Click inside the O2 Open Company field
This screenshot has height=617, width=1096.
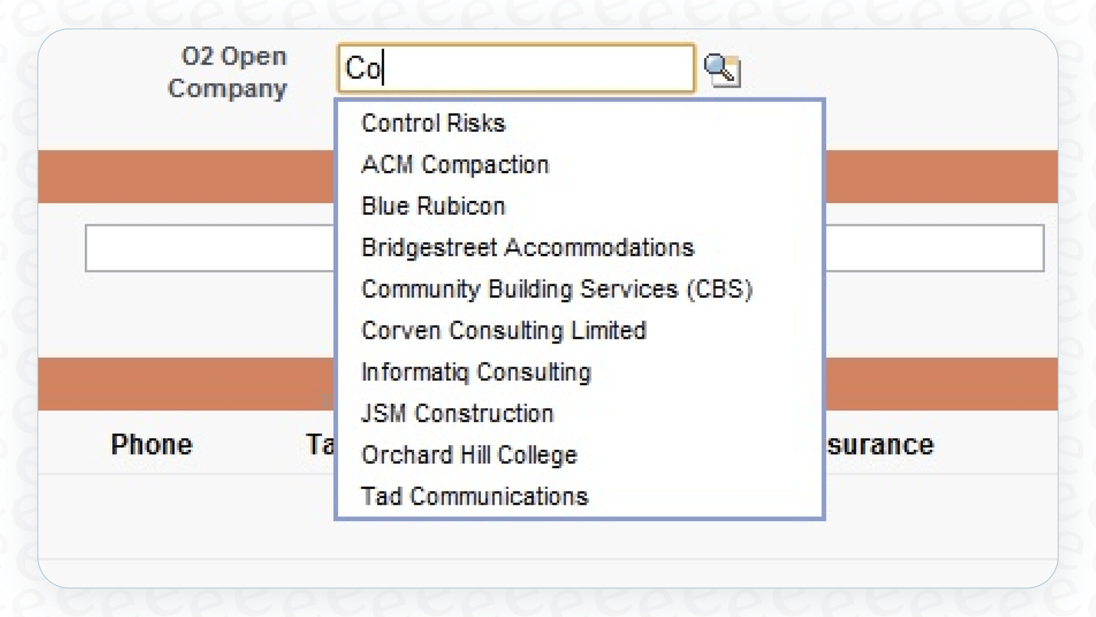point(515,69)
